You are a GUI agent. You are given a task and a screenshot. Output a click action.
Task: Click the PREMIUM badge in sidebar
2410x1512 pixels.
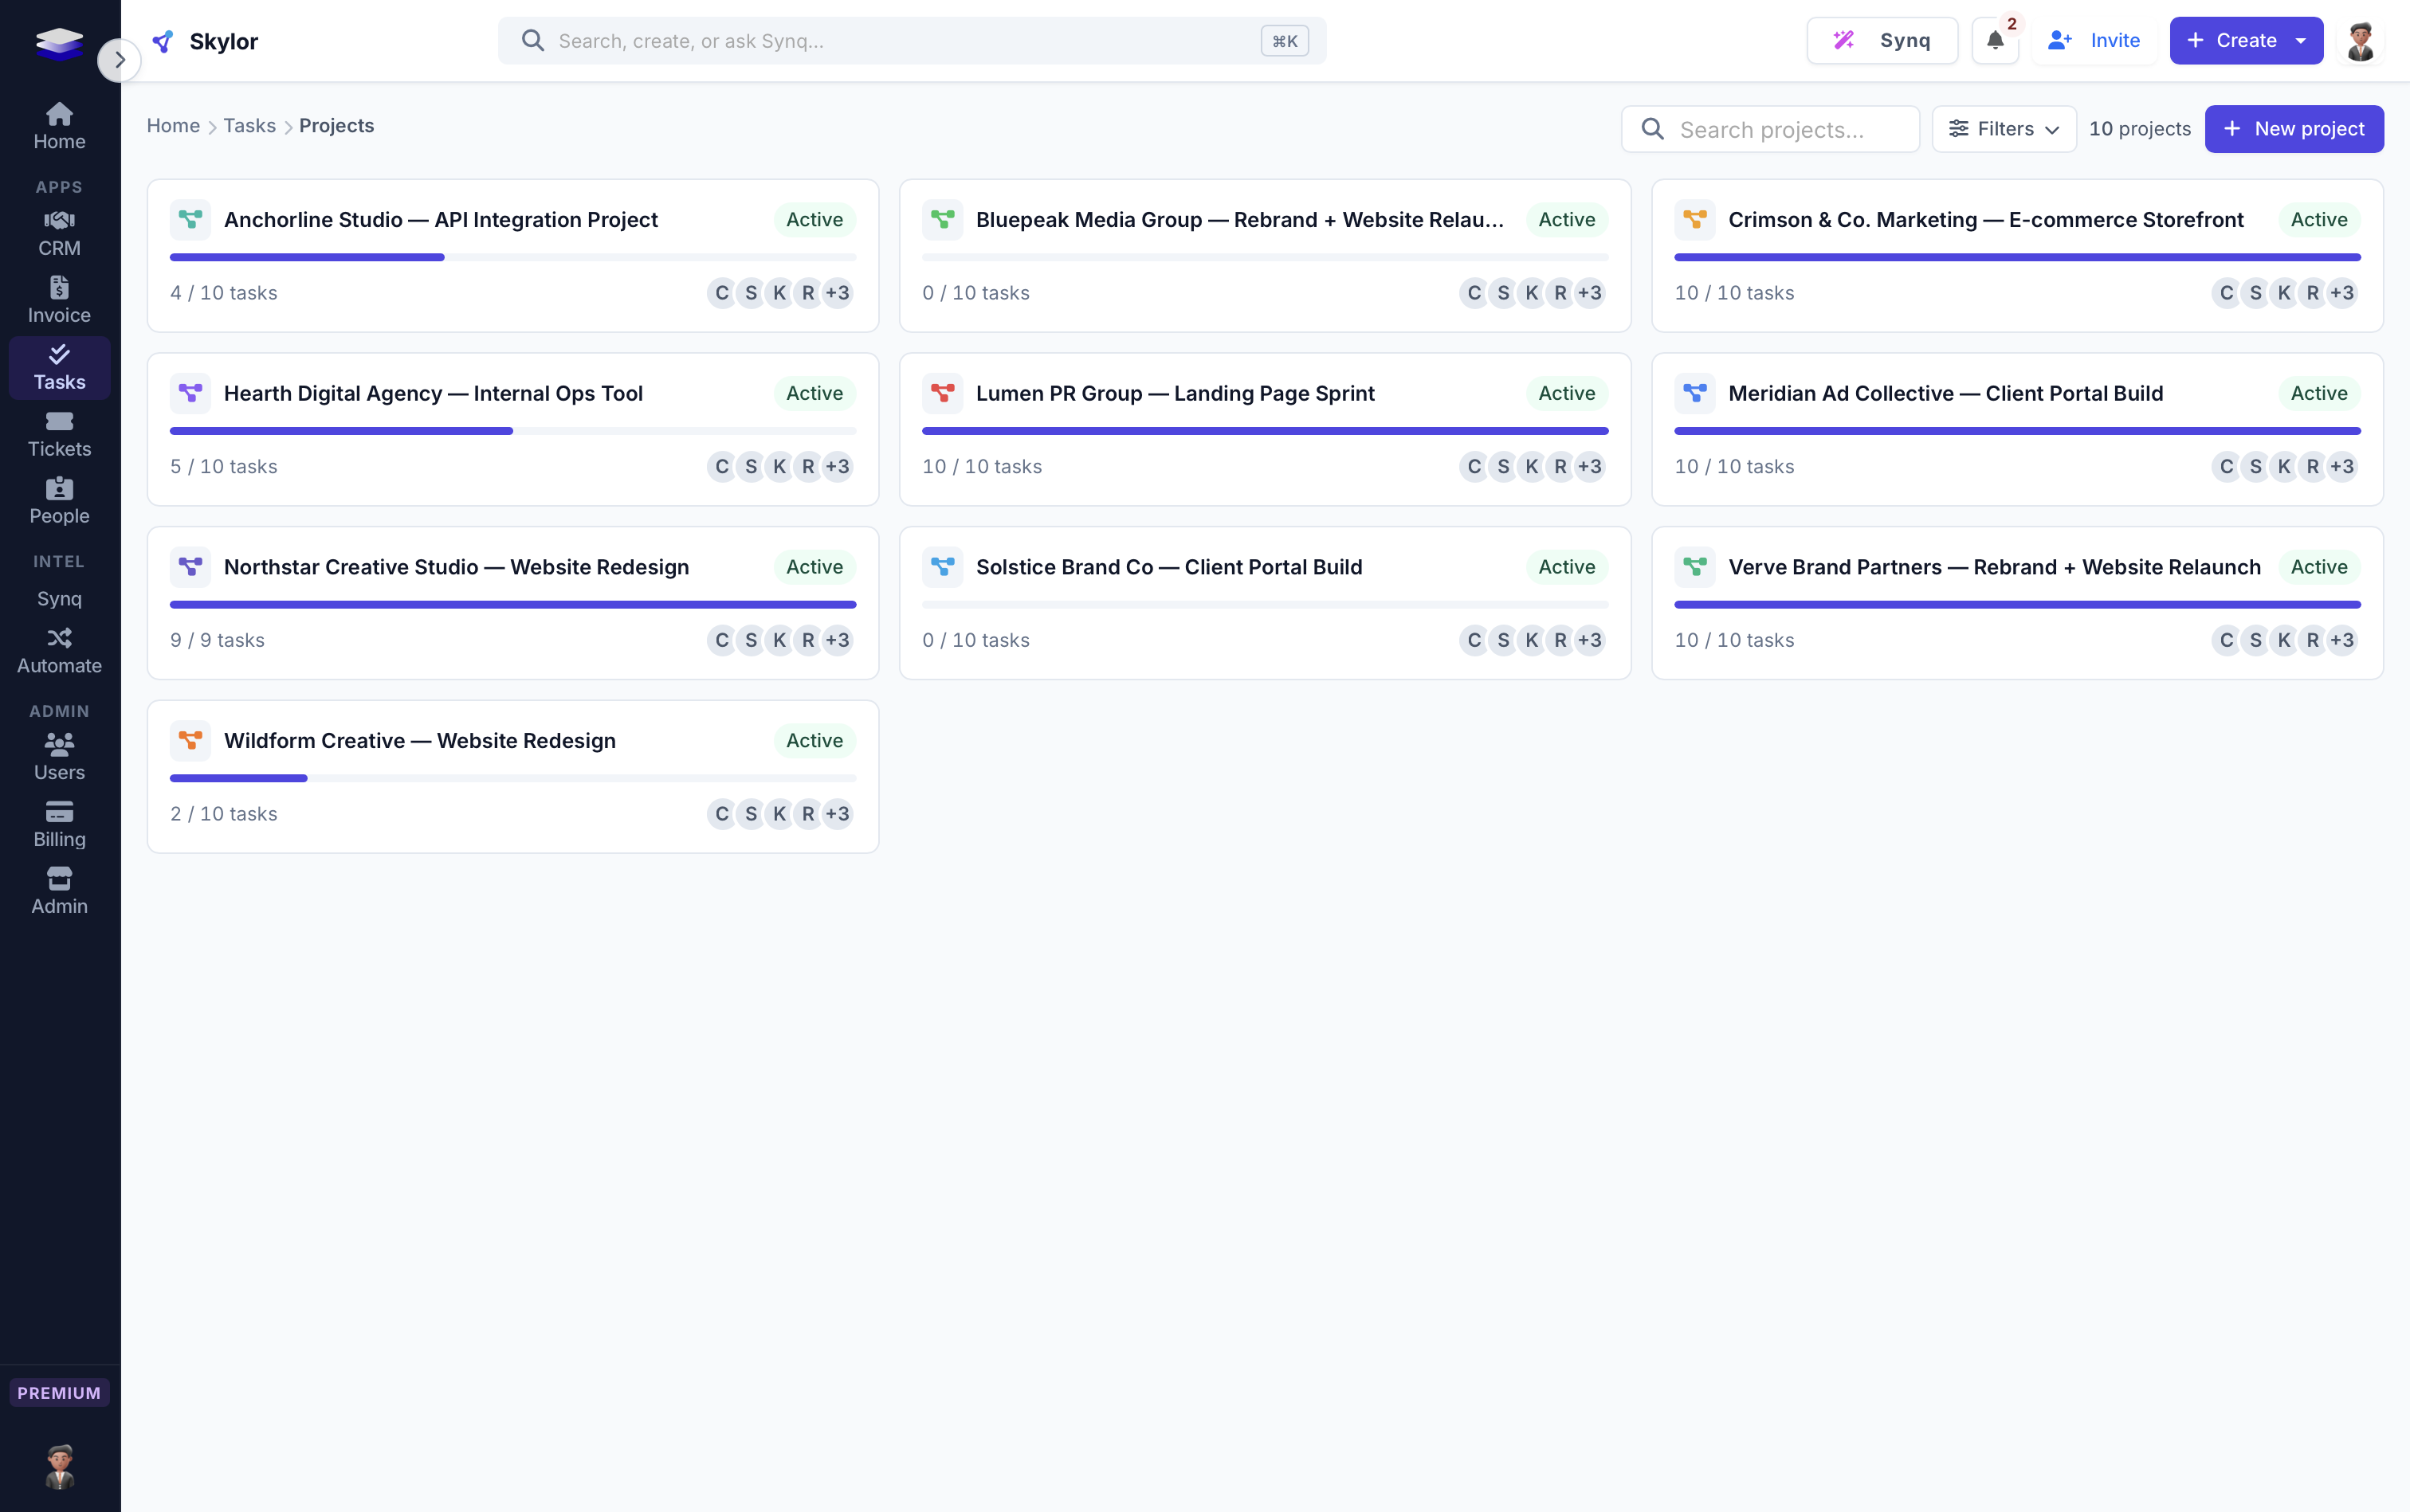click(x=59, y=1392)
